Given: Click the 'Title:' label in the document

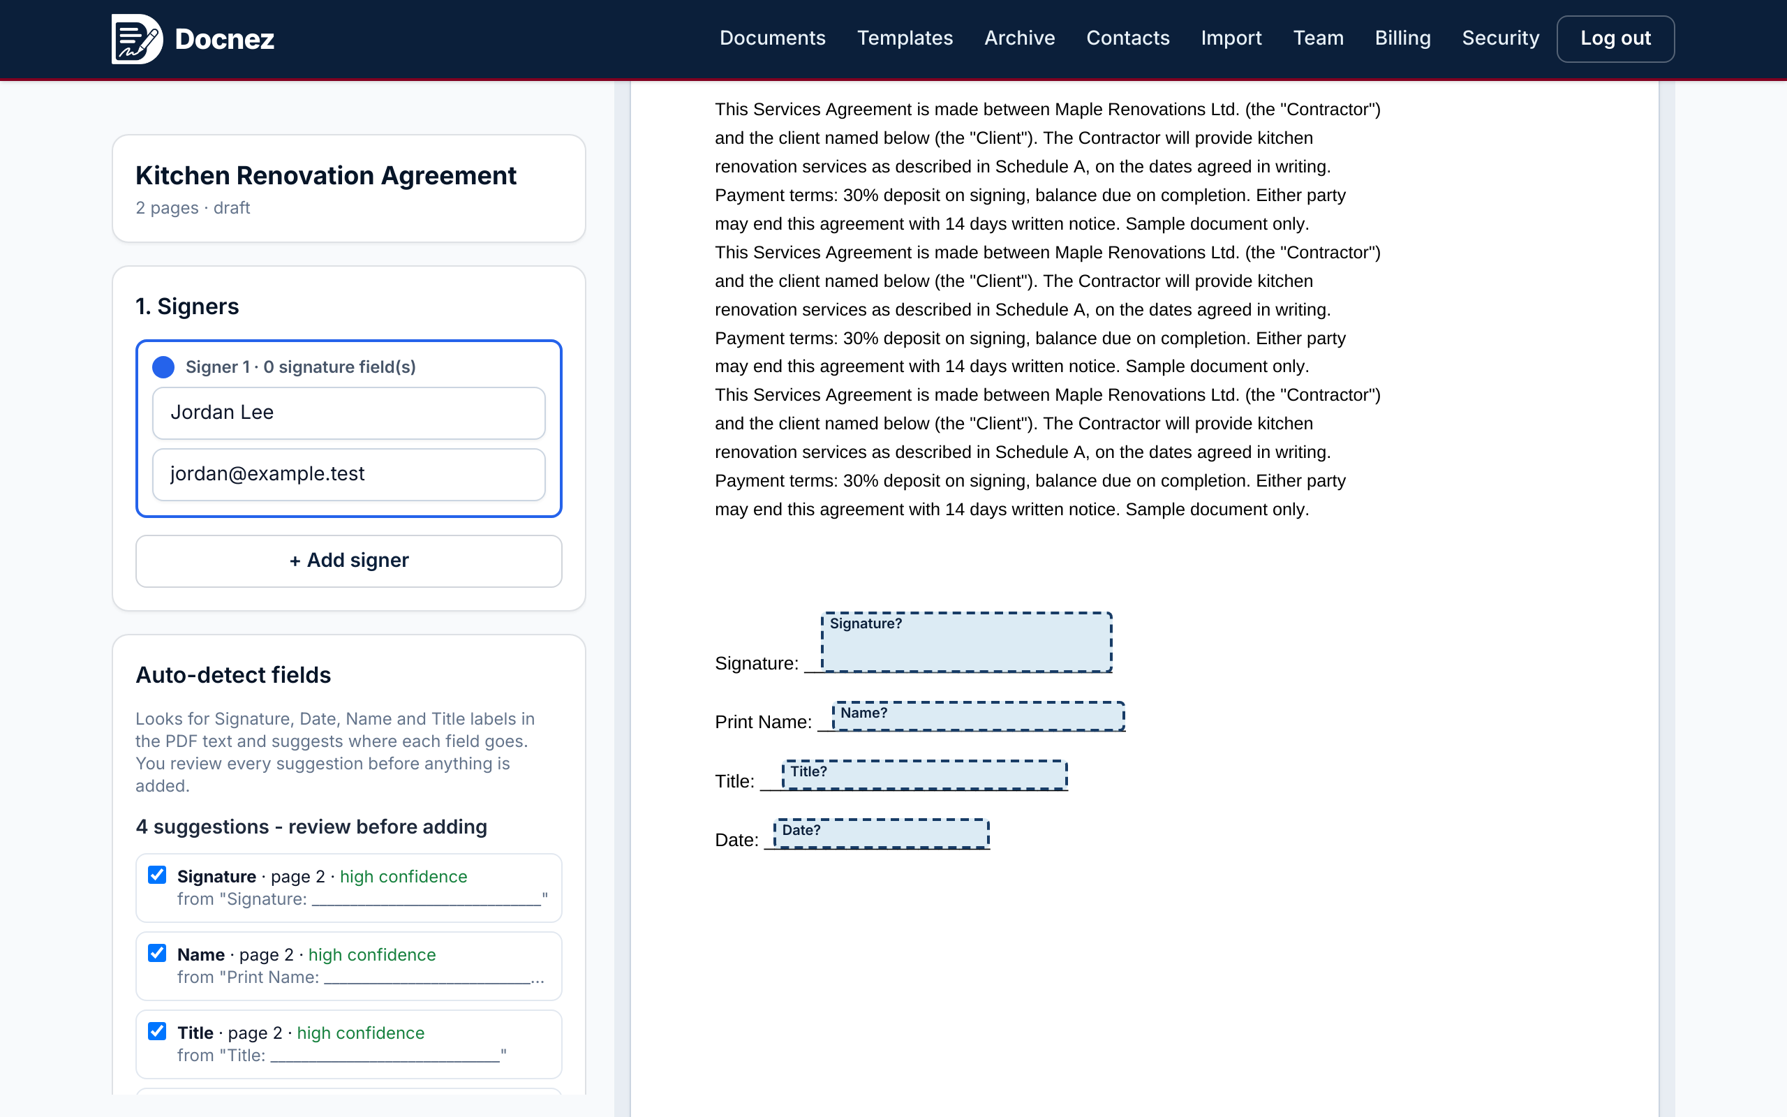Looking at the screenshot, I should (x=734, y=782).
